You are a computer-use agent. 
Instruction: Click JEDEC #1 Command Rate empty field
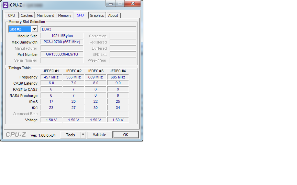pyautogui.click(x=51, y=114)
